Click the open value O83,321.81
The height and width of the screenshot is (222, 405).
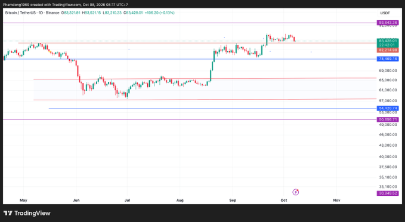71,13
